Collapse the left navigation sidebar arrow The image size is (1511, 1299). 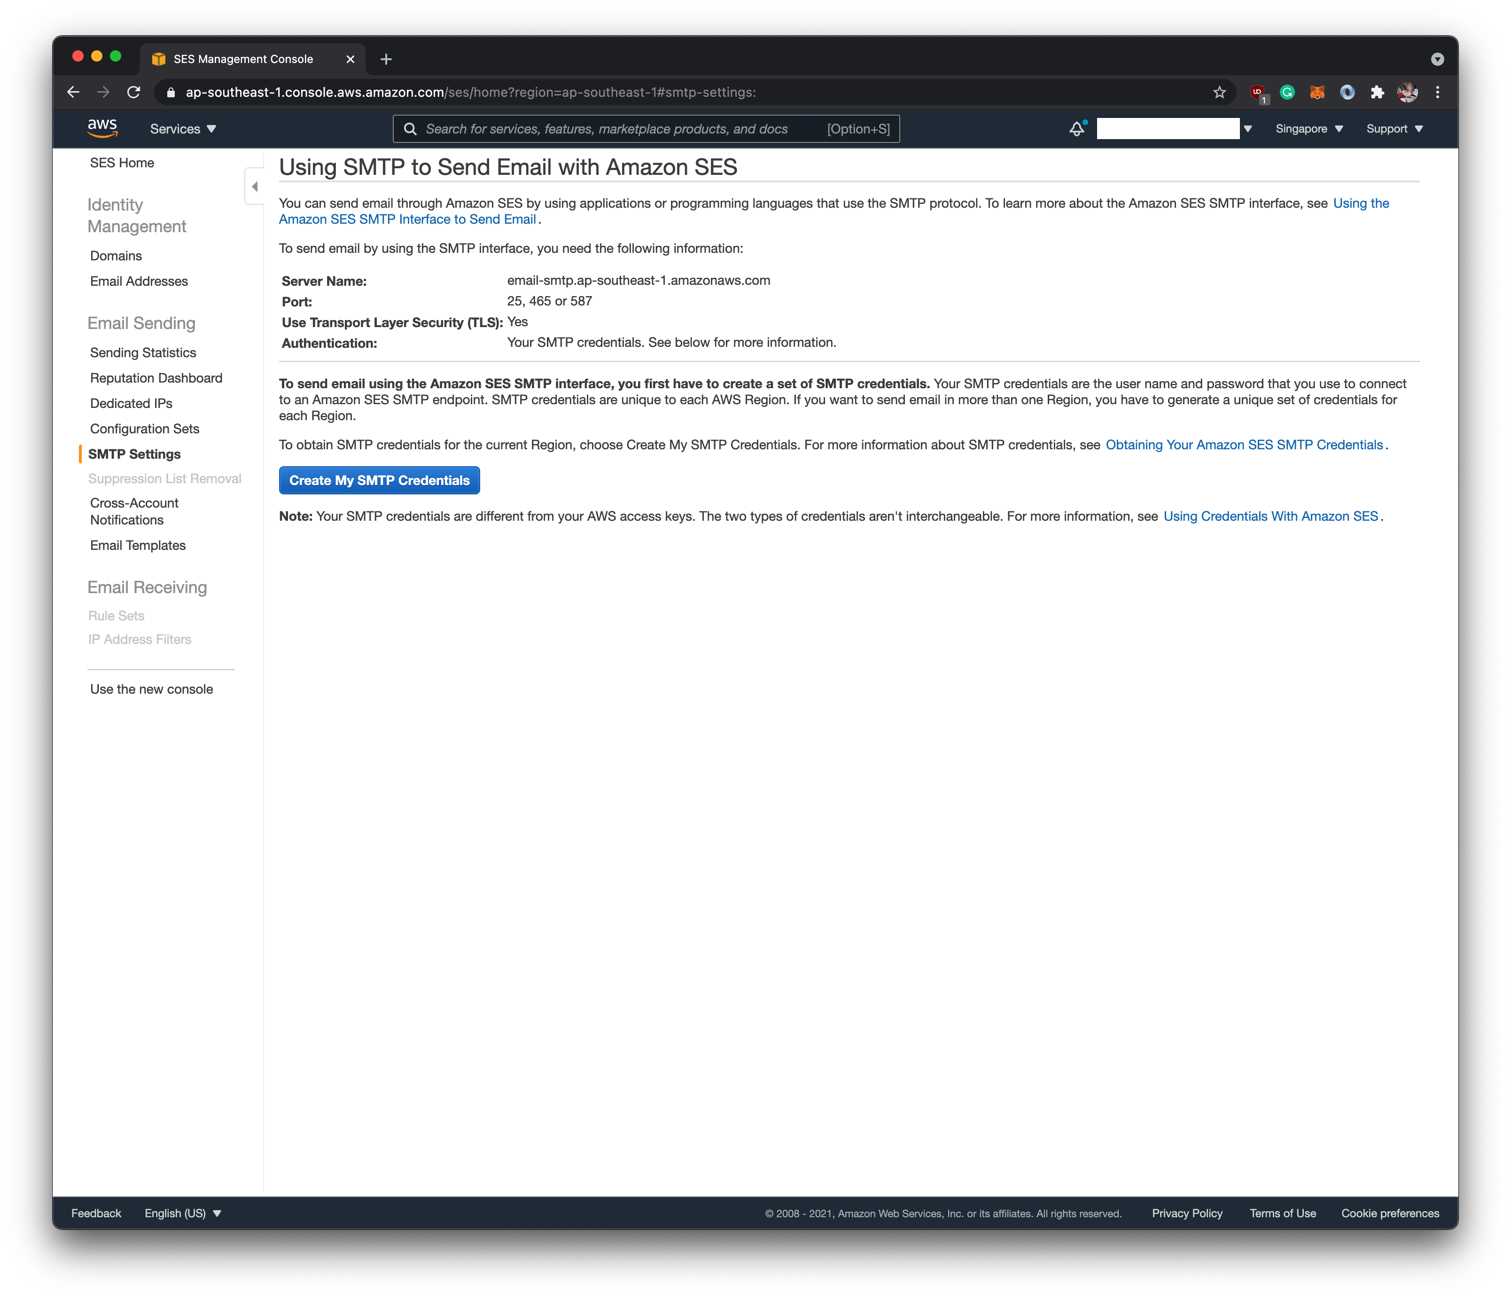[255, 187]
